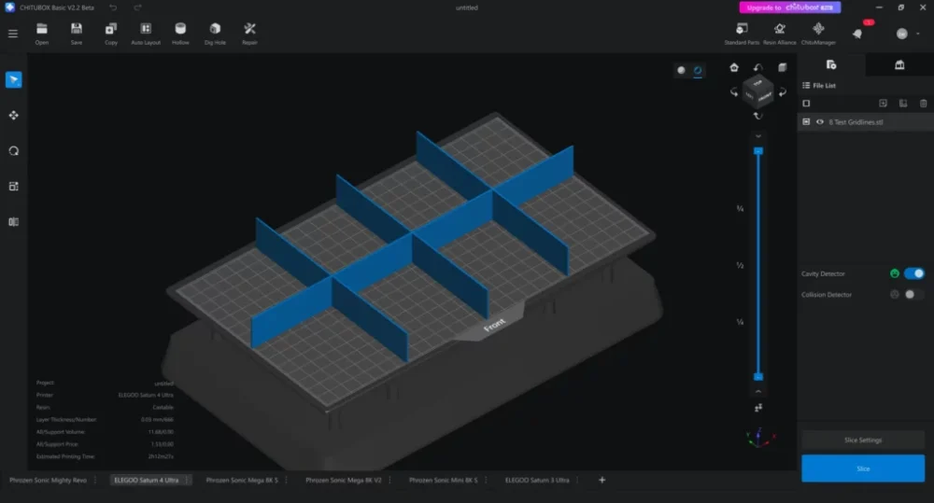Open Slice Settings
Screen dimensions: 934x503
(x=862, y=440)
